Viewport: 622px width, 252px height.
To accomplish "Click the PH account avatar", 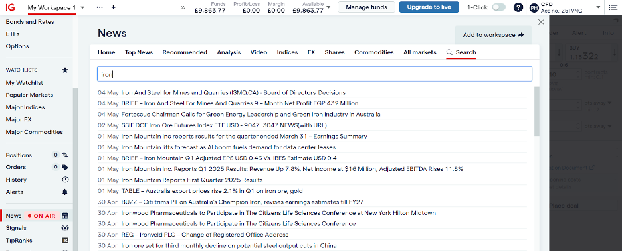I will tap(534, 7).
